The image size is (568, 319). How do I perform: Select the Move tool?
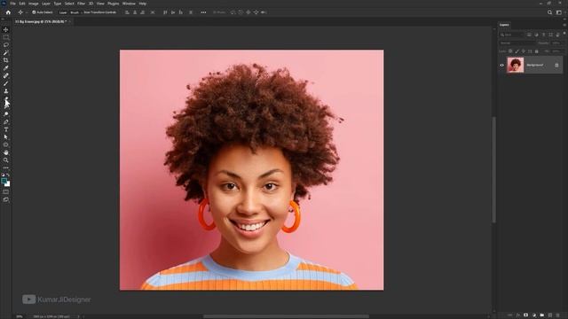(x=6, y=29)
